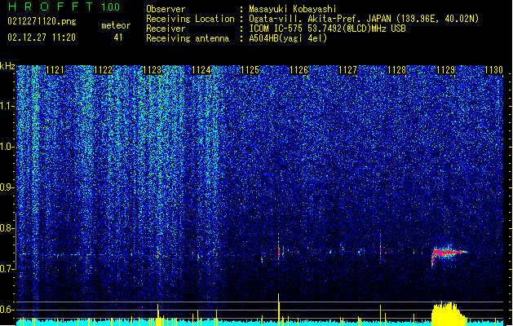This screenshot has width=513, height=326.
Task: Click the 0.8 frequency axis label
Action: click(x=7, y=228)
